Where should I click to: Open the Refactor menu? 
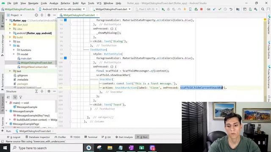point(65,3)
